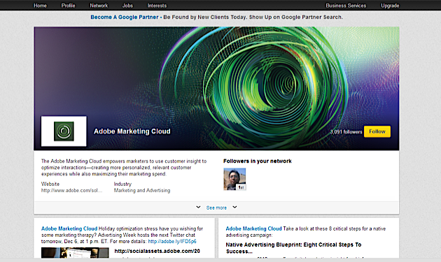Screen dimensions: 441x262
Task: Open Adobe Marketing Cloud link in holiday post
Action: 69,228
